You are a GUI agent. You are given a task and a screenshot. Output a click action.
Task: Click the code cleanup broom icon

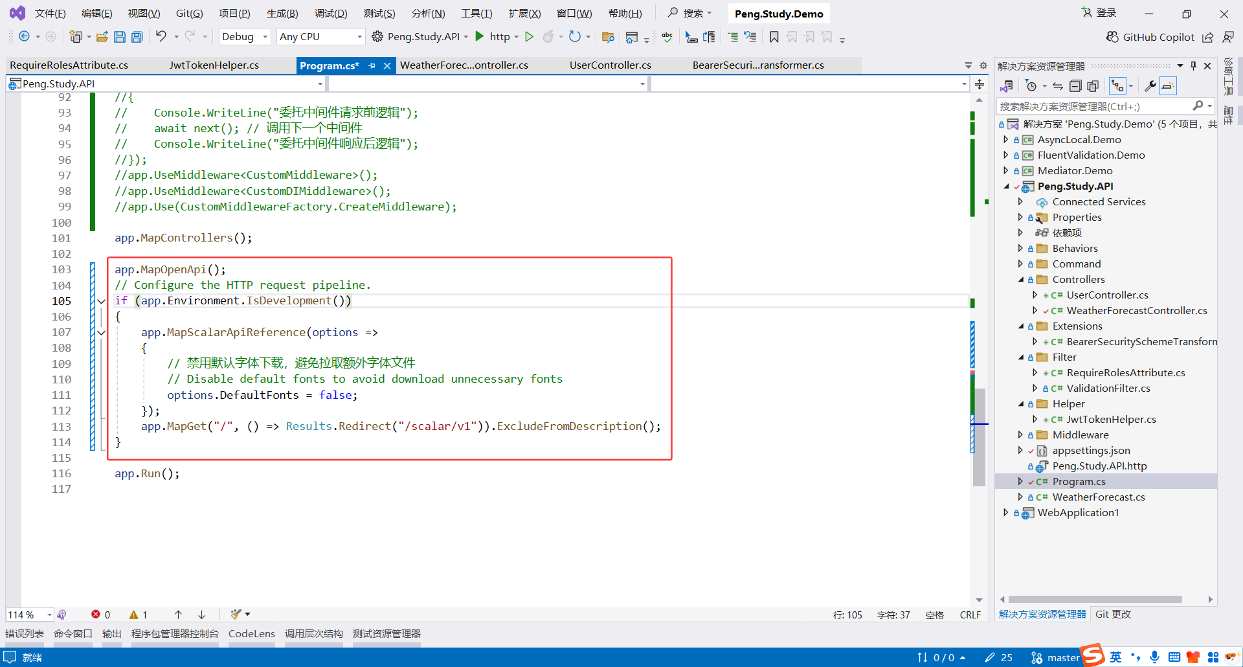(236, 614)
